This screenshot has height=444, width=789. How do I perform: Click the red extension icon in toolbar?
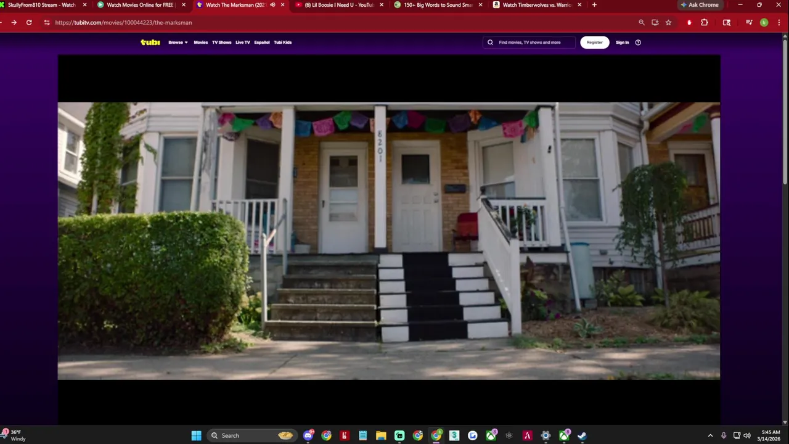coord(689,22)
